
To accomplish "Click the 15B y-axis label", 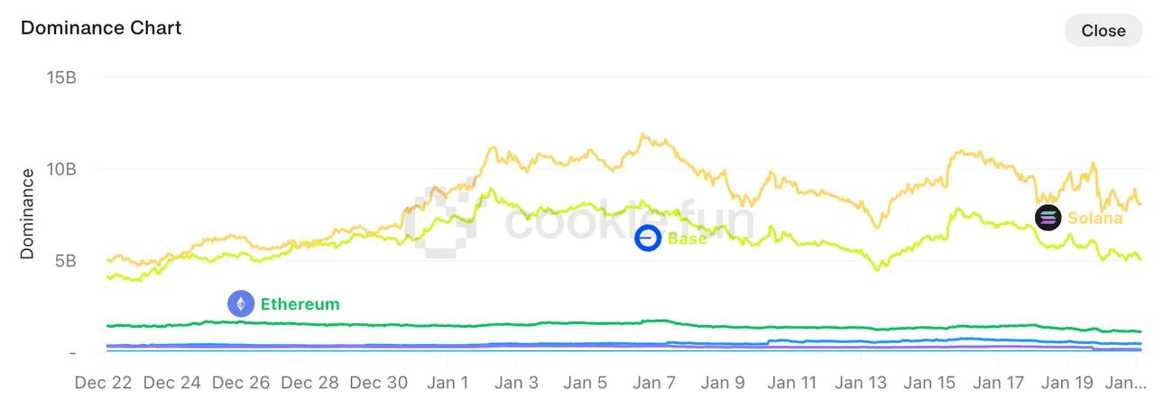I will [61, 78].
